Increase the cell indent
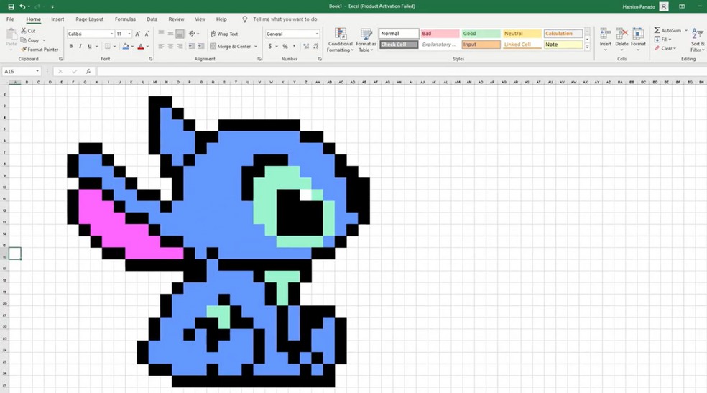This screenshot has width=707, height=393. 201,46
